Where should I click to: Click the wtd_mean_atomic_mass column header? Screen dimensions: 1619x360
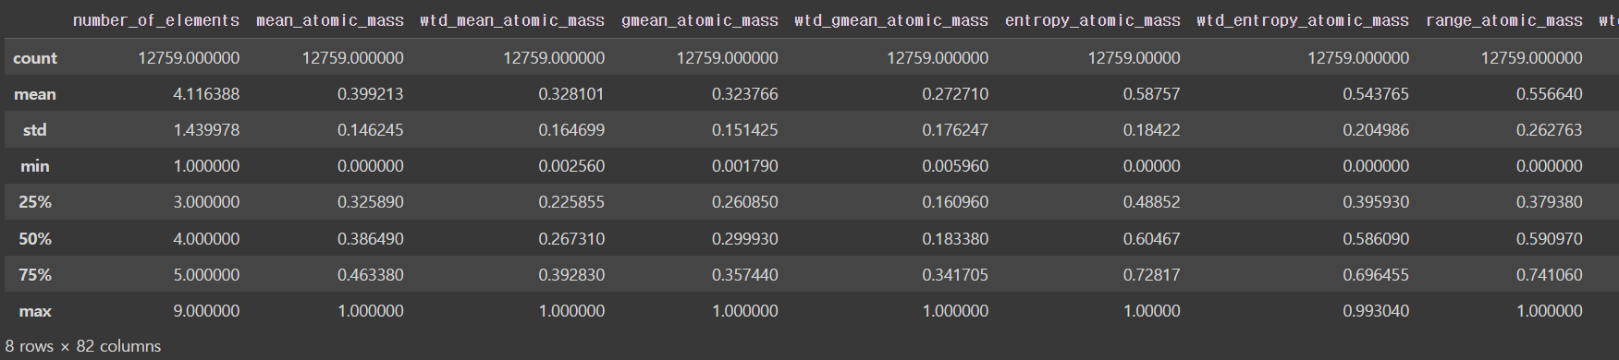512,20
